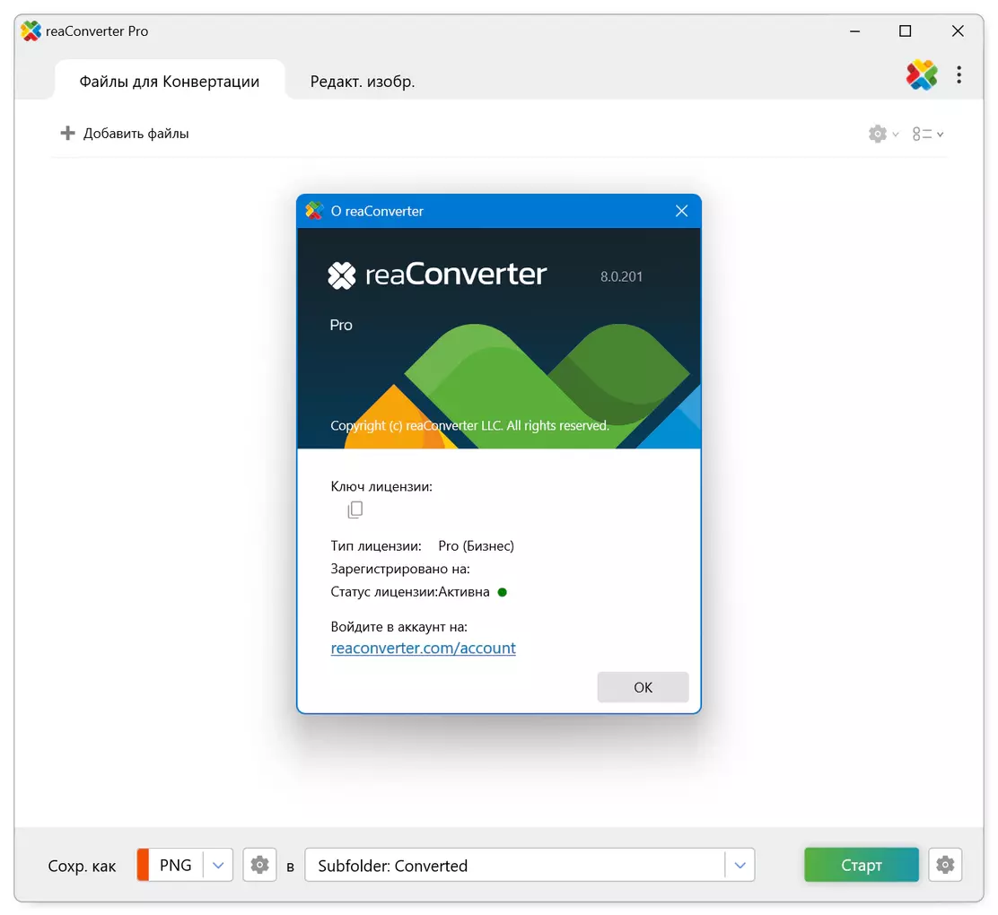This screenshot has height=915, width=998.
Task: Switch to the Редакт. изобр. tab
Action: (363, 82)
